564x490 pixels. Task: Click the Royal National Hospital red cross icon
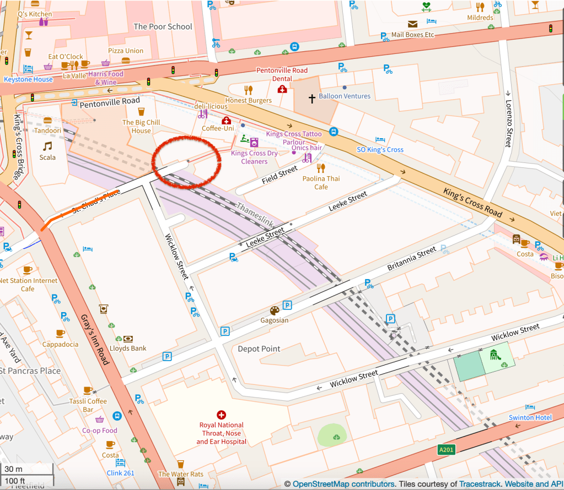tap(222, 415)
